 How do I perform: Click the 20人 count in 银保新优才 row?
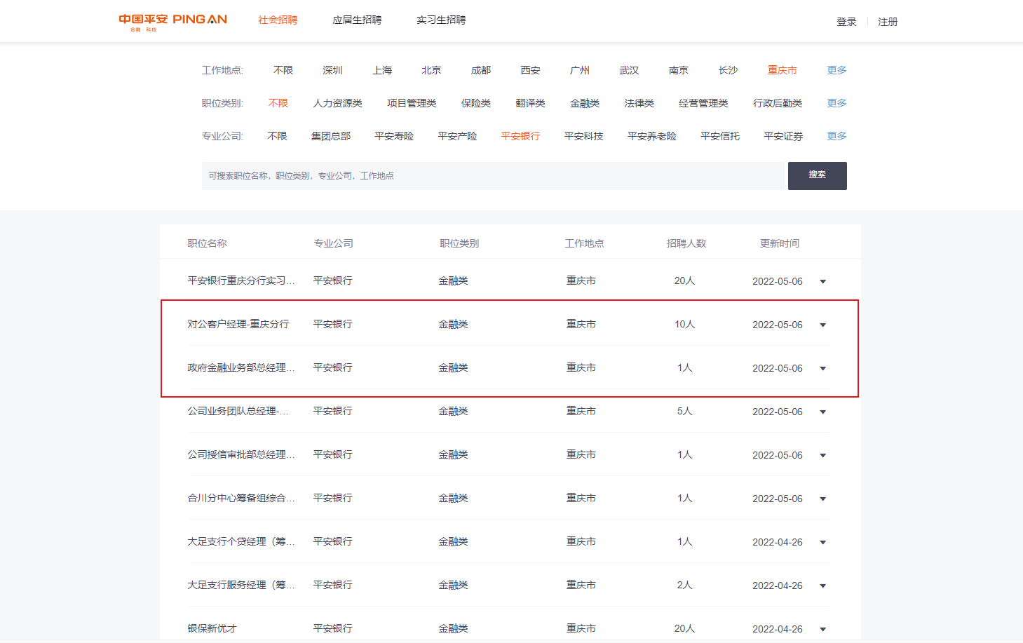pyautogui.click(x=684, y=628)
